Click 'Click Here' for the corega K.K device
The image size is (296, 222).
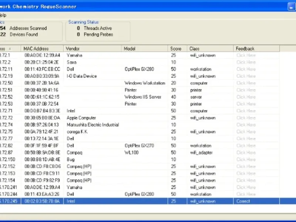point(246,132)
